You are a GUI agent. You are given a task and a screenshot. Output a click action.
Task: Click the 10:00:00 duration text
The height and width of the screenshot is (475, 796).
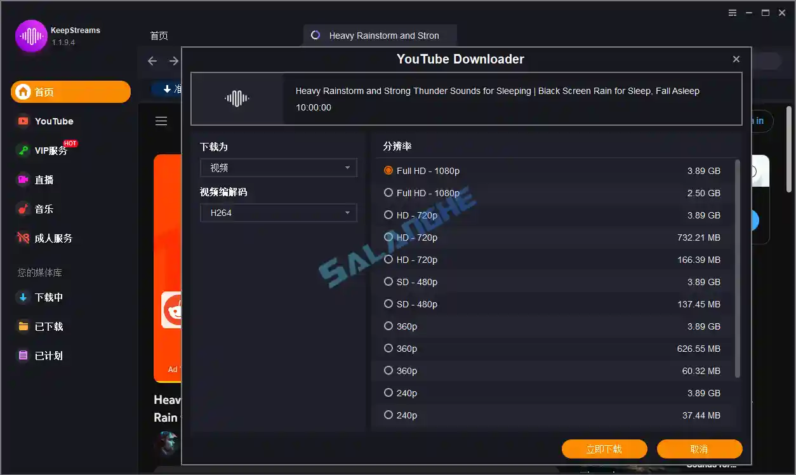(x=314, y=107)
